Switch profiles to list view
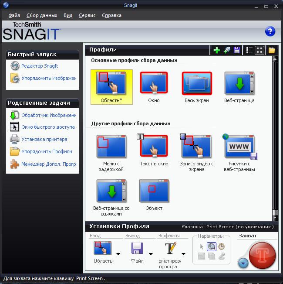This screenshot has height=284, width=283. point(249,50)
